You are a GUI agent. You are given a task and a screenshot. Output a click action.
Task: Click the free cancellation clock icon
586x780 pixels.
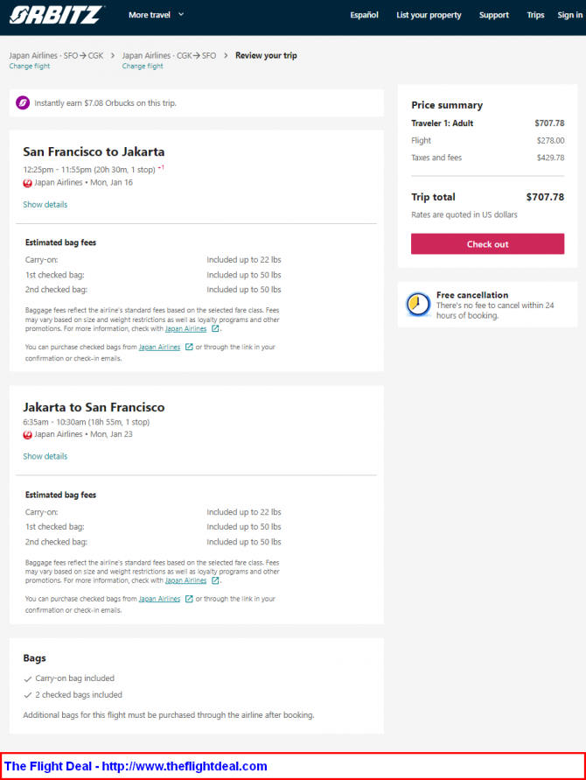pyautogui.click(x=418, y=305)
